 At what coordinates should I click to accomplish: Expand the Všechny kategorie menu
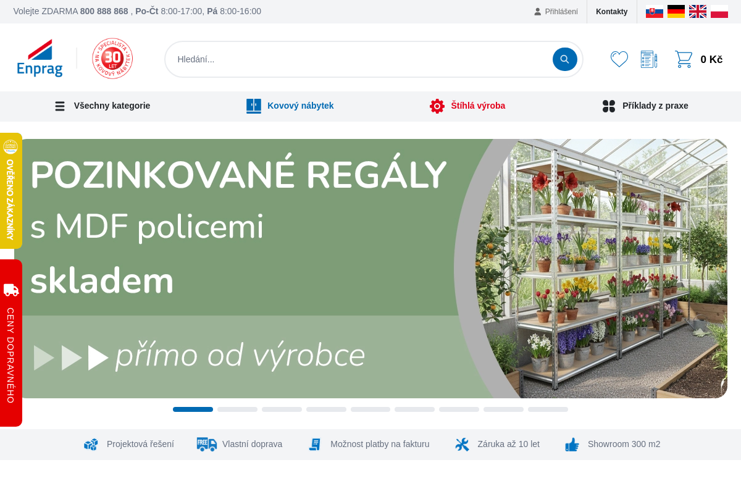tap(112, 106)
